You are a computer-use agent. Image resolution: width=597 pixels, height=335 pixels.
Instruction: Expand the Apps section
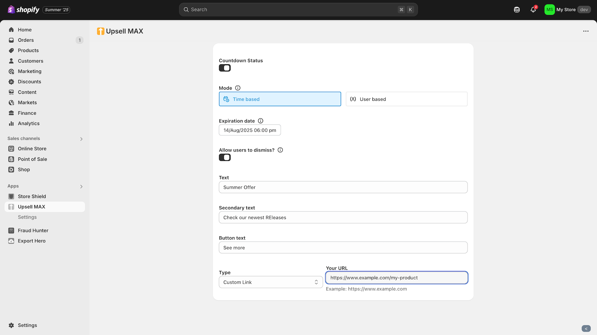coord(81,186)
